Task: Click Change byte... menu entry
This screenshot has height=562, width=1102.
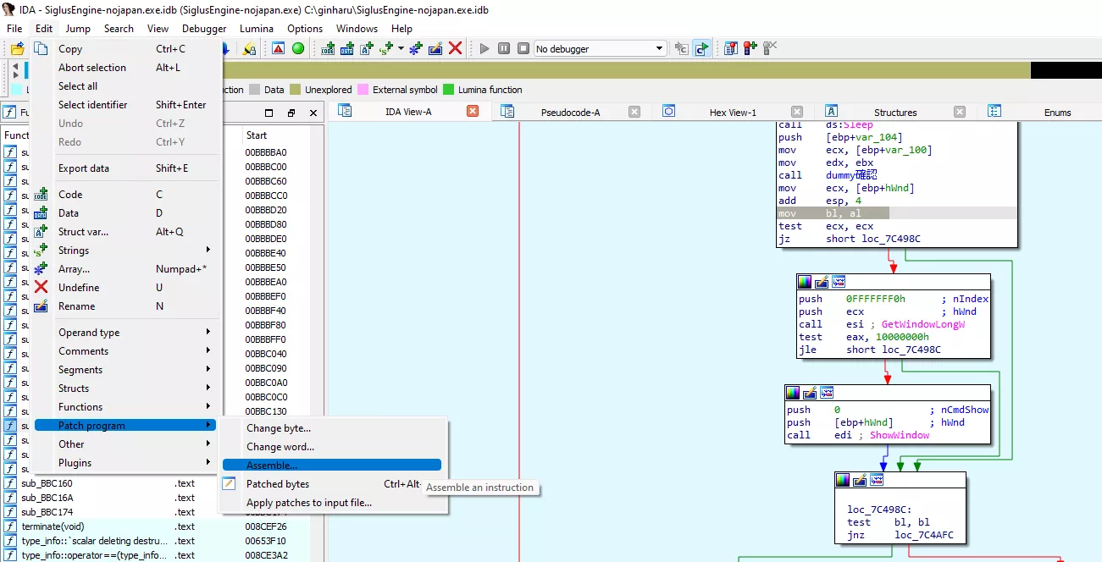Action: (x=278, y=428)
